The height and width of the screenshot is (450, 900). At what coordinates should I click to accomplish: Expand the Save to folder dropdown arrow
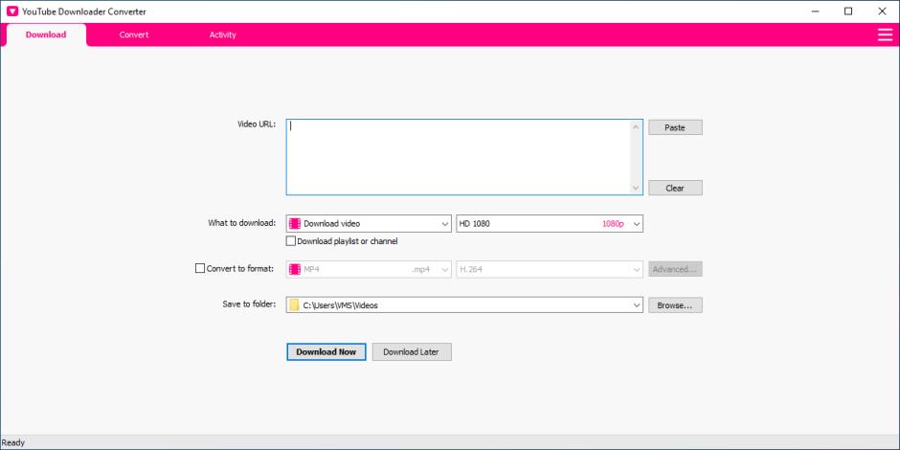636,305
